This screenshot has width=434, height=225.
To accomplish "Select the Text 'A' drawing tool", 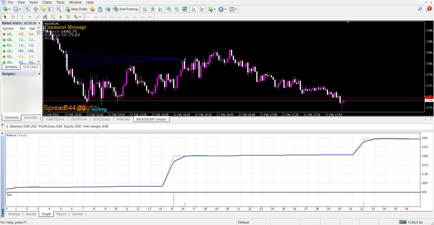I will [x=61, y=17].
